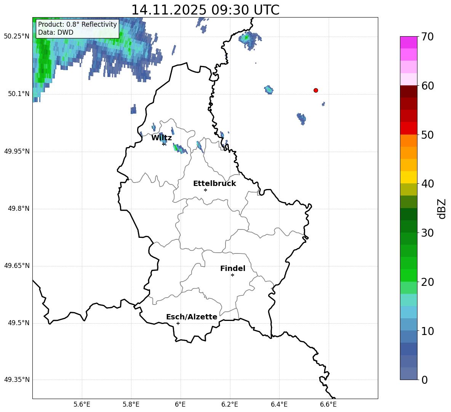The height and width of the screenshot is (412, 451).
Task: Click the 6.4°E longitude label
Action: [x=279, y=404]
